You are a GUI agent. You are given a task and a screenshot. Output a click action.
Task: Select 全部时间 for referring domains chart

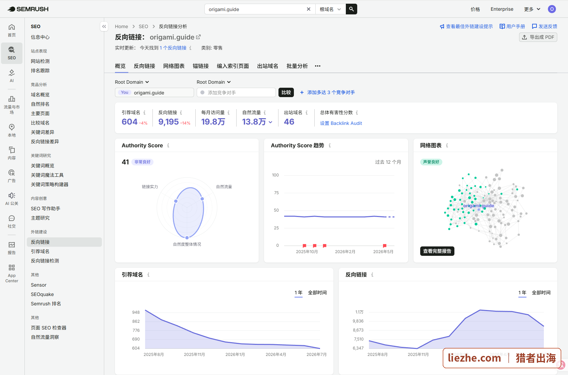[317, 293]
